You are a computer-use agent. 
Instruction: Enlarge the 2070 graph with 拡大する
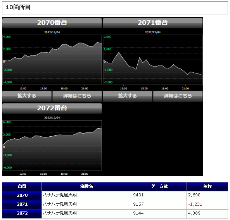27,96
